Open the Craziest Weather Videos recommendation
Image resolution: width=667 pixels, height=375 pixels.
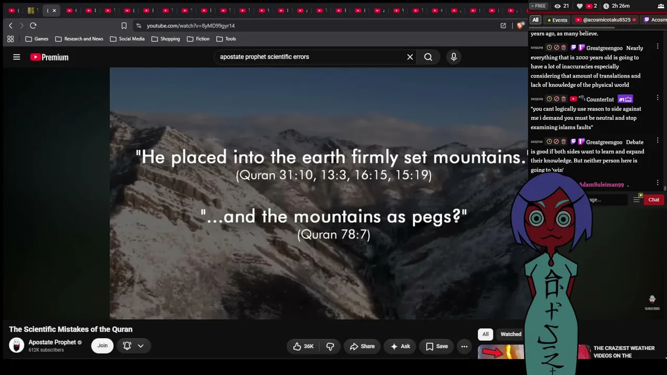[624, 352]
